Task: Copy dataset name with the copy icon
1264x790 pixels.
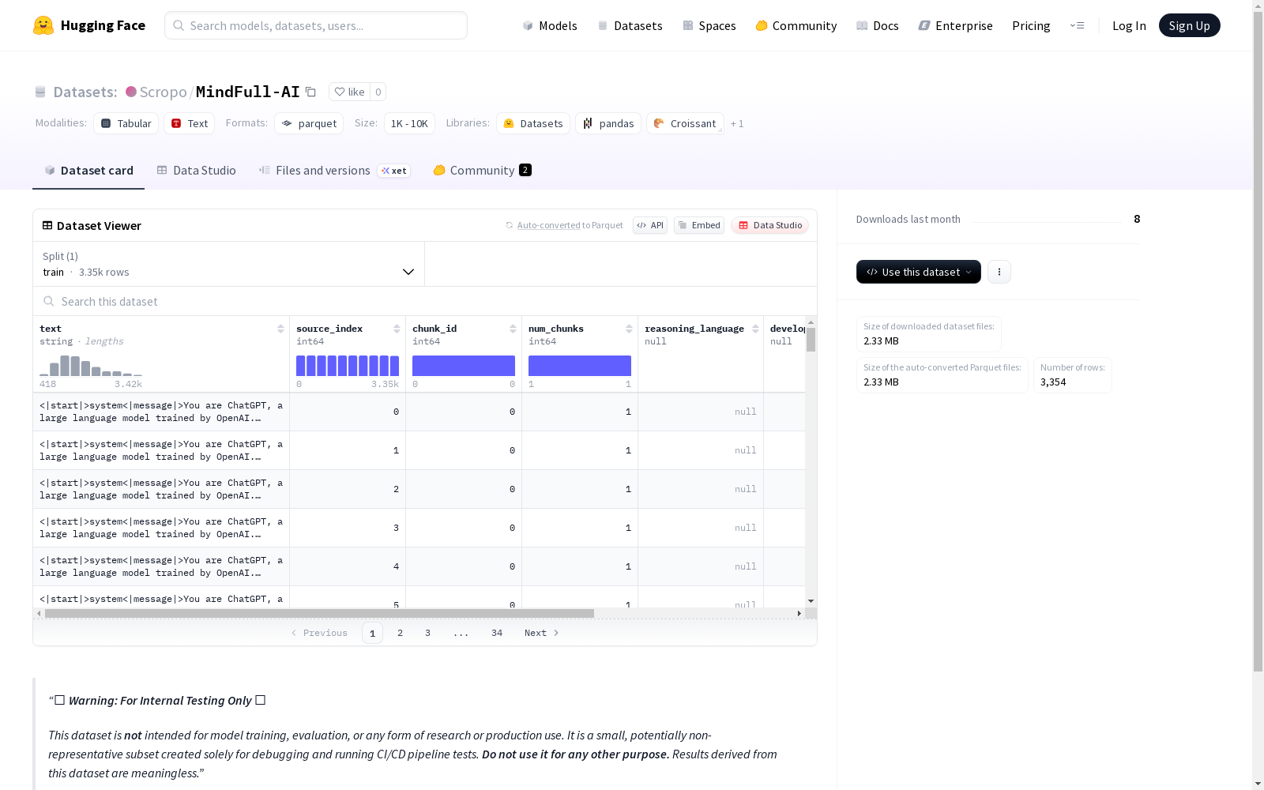Action: (x=311, y=92)
